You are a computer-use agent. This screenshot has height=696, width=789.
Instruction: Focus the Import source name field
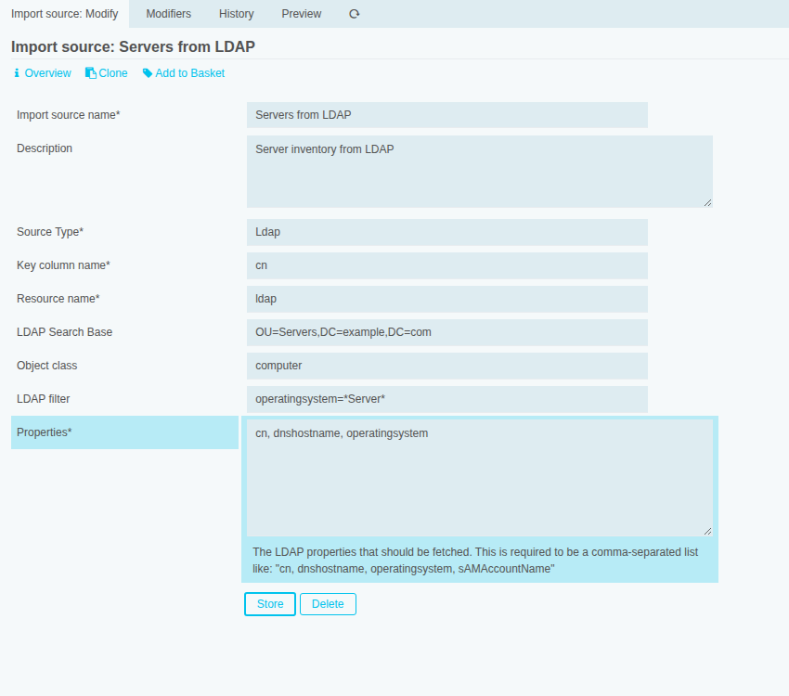coord(446,115)
